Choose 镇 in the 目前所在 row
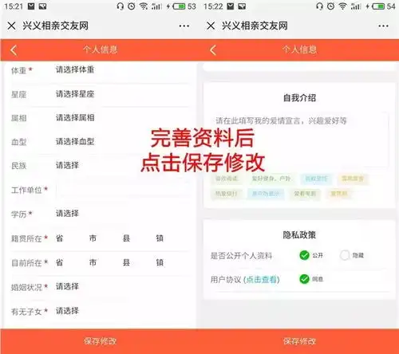The image size is (399, 354). coord(160,262)
